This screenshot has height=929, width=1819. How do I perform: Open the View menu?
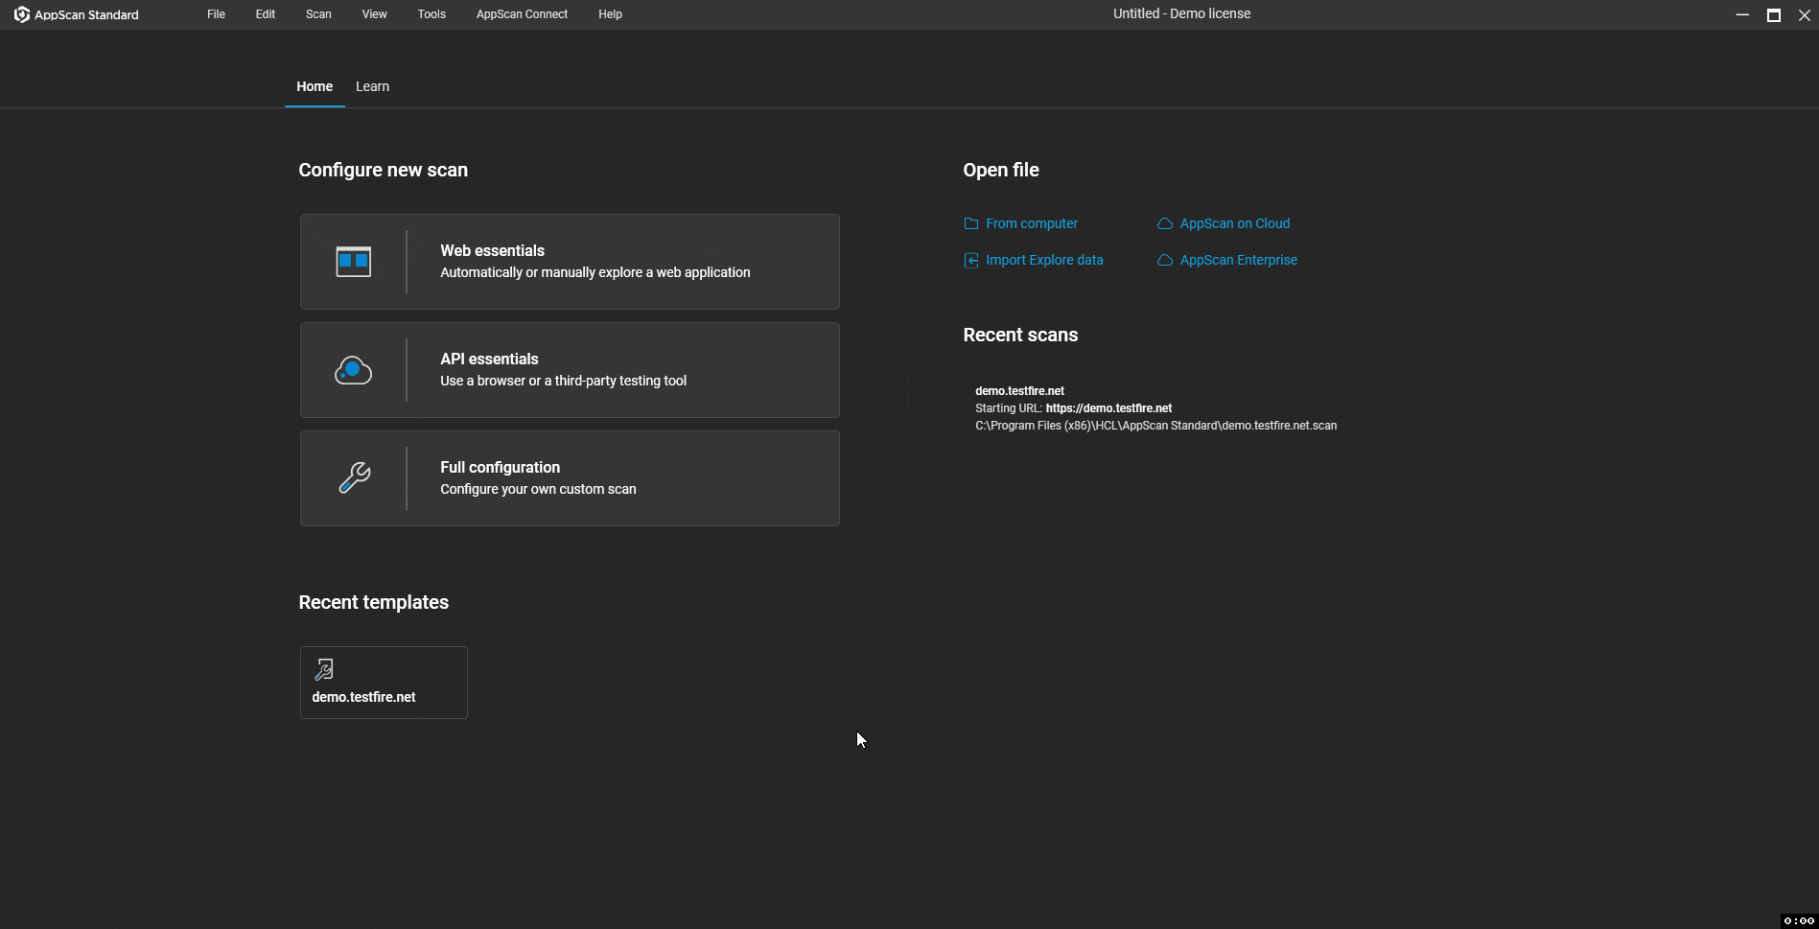pos(375,14)
